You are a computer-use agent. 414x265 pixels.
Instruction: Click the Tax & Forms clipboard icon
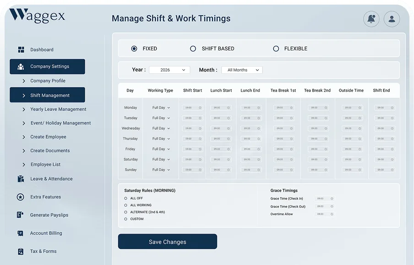(x=21, y=251)
